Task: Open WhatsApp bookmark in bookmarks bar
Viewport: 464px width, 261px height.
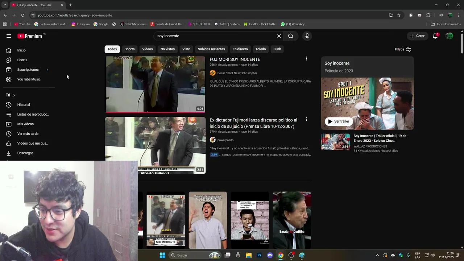Action: 293,24
